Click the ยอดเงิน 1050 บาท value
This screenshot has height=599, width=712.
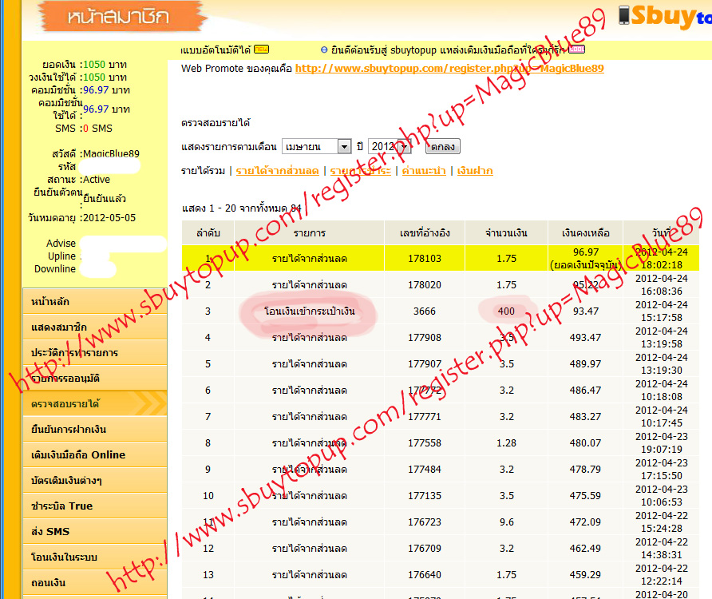[x=105, y=65]
